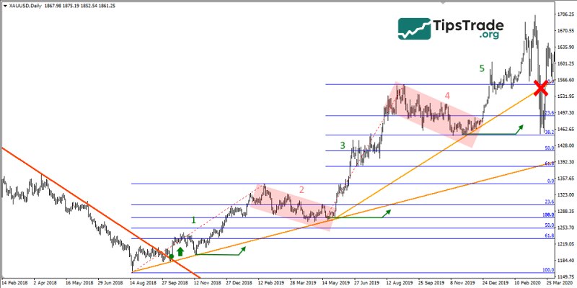Select the pink wave 2 label
Screen dimensions: 577x288
pyautogui.click(x=302, y=189)
